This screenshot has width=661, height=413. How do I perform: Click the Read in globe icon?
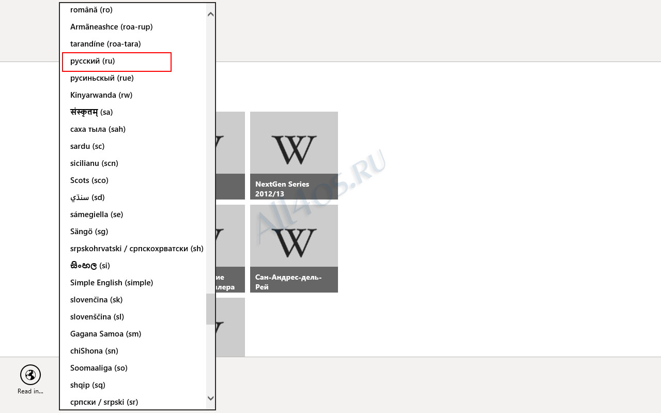click(30, 375)
